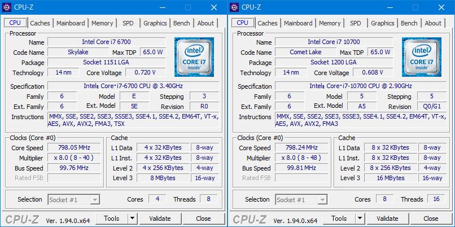Click the Rated FSB empty field in Skylake window
455x227 pixels.
[75, 178]
